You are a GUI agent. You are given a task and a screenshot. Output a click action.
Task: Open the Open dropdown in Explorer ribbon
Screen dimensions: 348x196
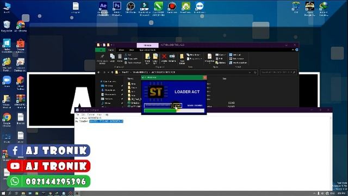click(x=220, y=54)
